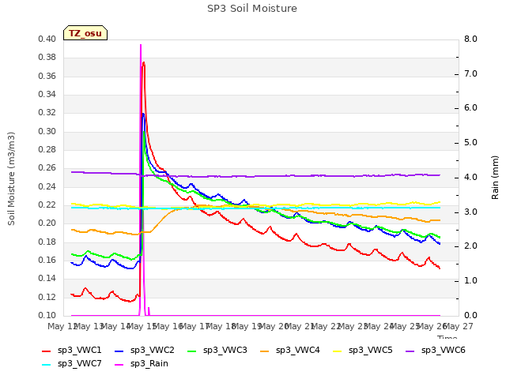Select sp3_VWC2 blue legend swatch
The width and height of the screenshot is (506, 379).
click(x=119, y=351)
